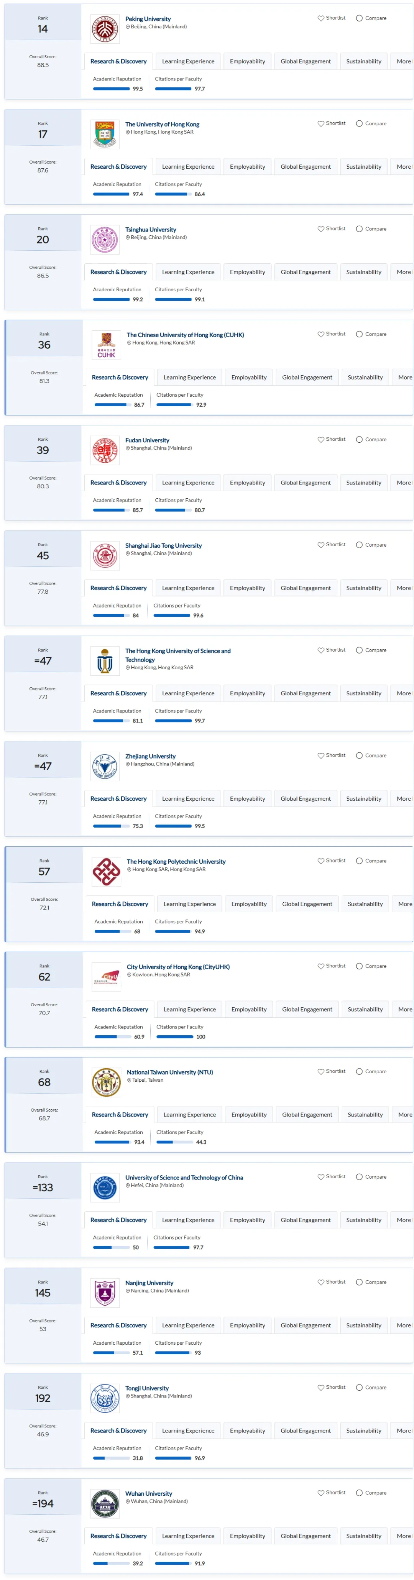Click the CUHK logo image

106,345
